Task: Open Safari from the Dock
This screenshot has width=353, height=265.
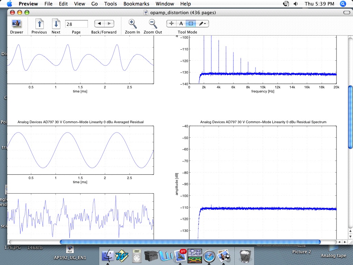Action: pos(209,256)
